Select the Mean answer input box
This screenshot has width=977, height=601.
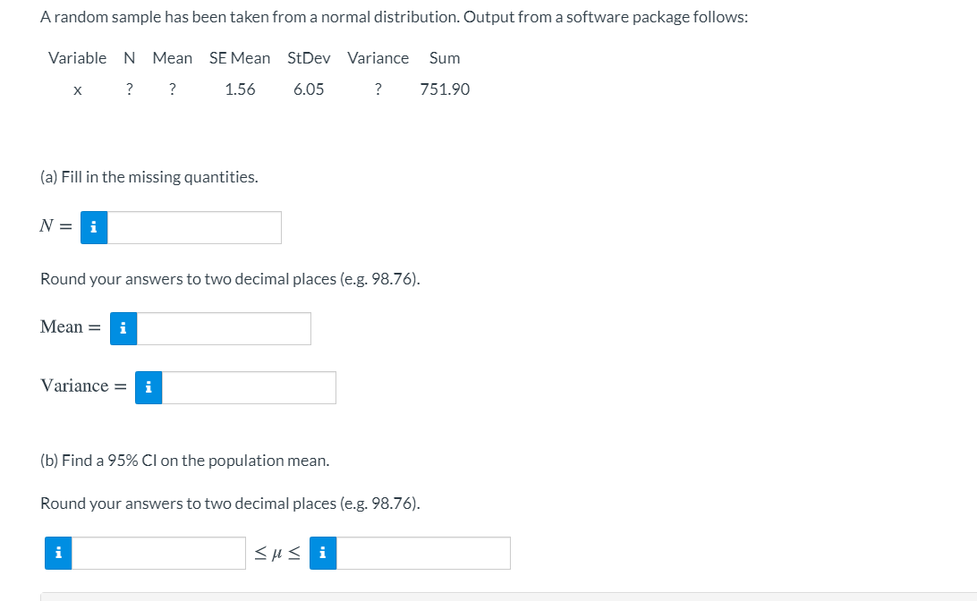click(x=224, y=328)
